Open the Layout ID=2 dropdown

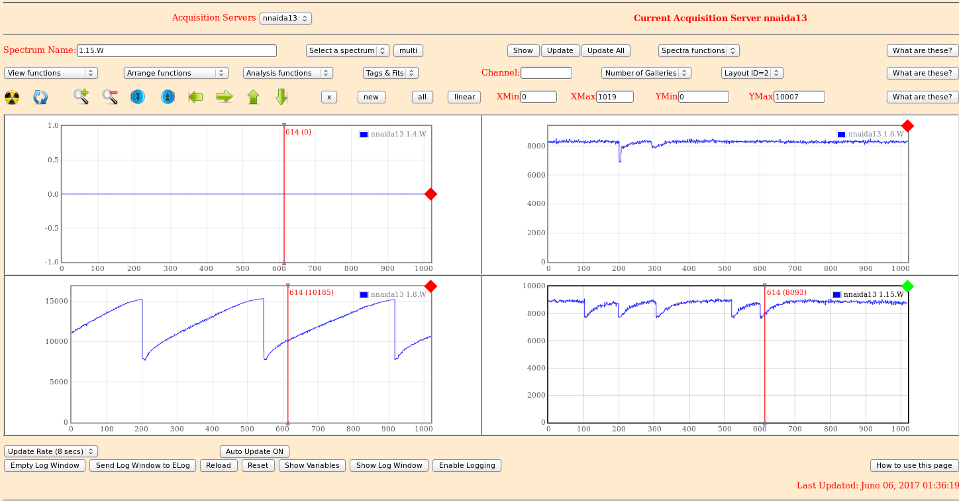click(x=752, y=73)
